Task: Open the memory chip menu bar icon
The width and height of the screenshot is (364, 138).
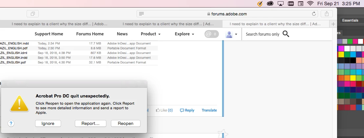Action: pyautogui.click(x=291, y=4)
